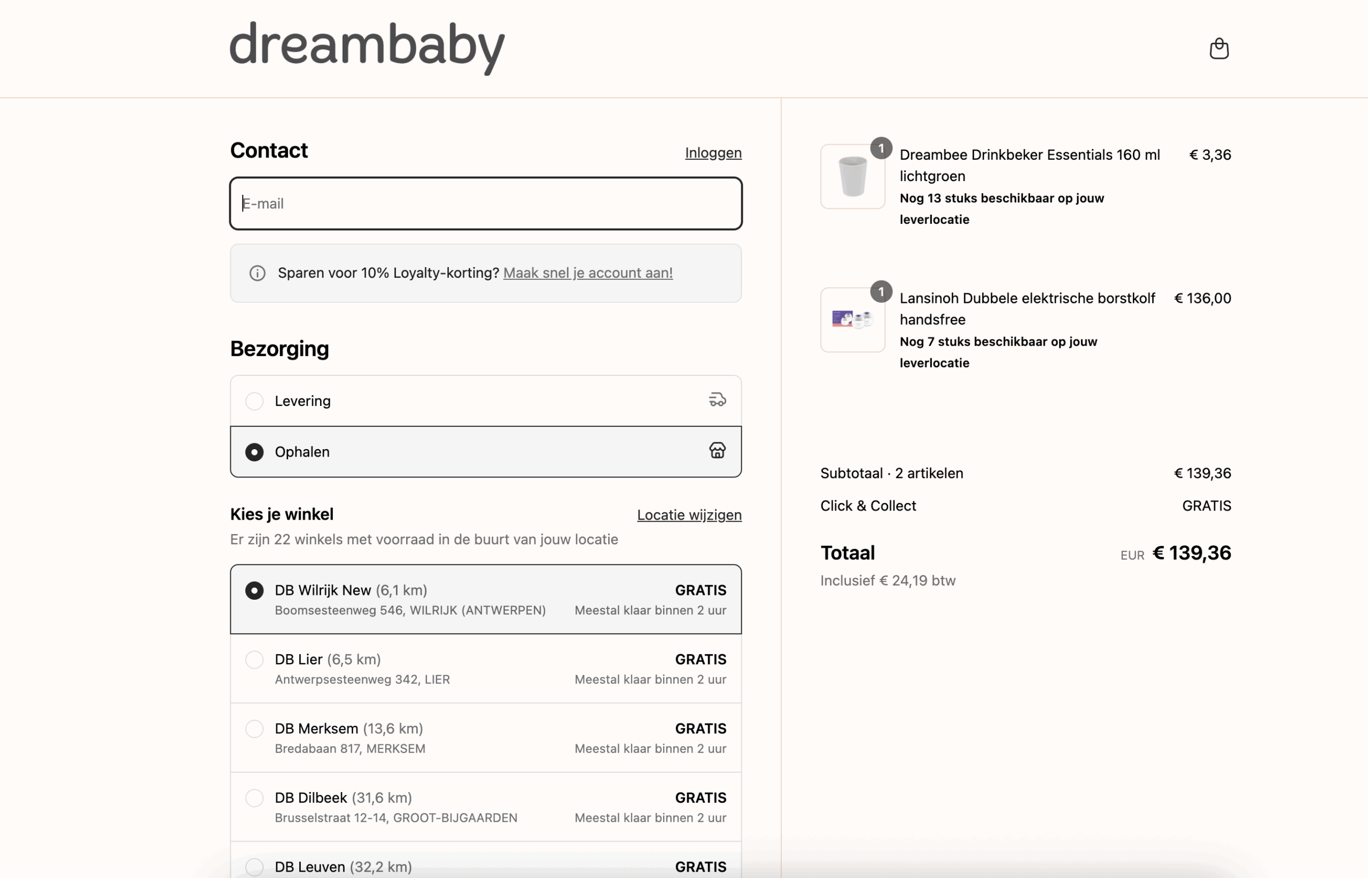Open the Dreambee Drinkbeker product thumbnail
The image size is (1368, 878).
pyautogui.click(x=852, y=177)
